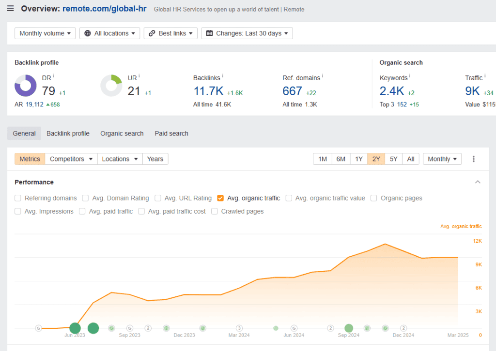Collapse the Performance section chevron
This screenshot has width=496, height=351.
478,182
